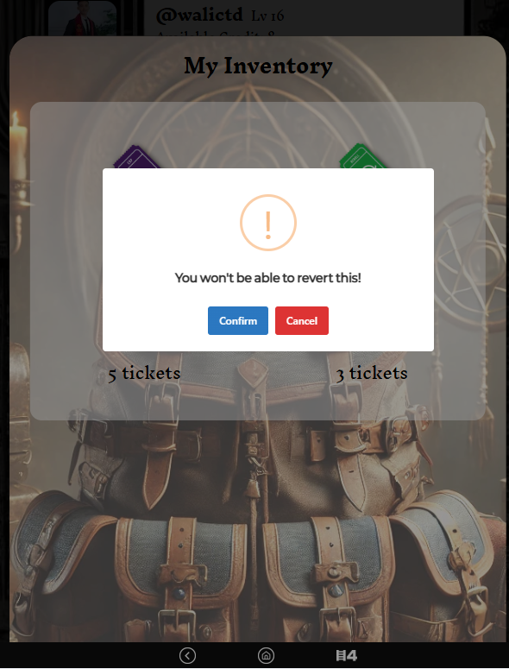Click the My Inventory heading
509x669 pixels.
coord(258,66)
